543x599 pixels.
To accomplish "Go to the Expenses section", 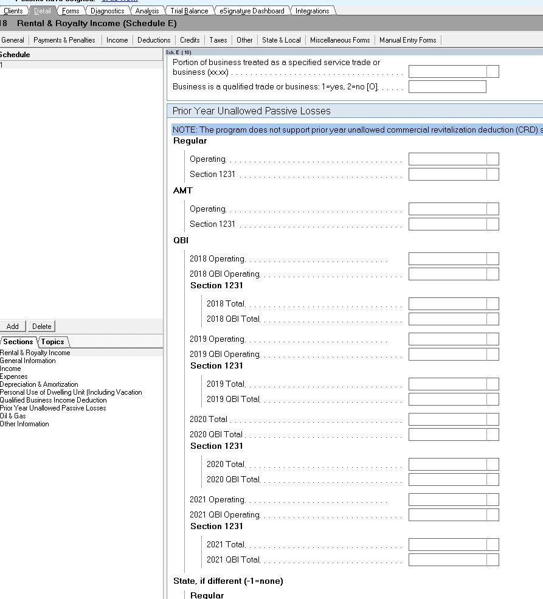I will [x=14, y=376].
